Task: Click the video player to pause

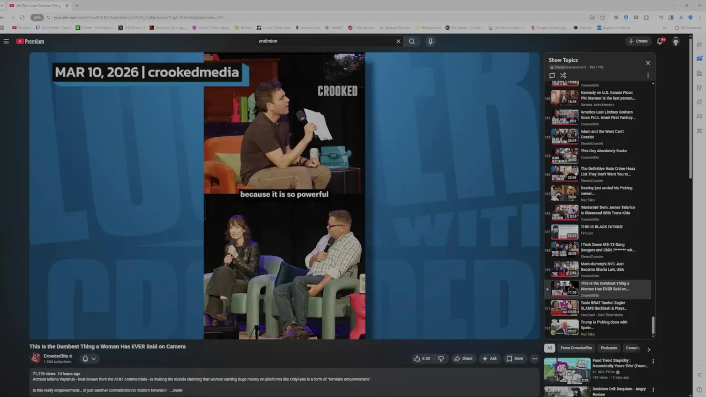Action: click(284, 196)
